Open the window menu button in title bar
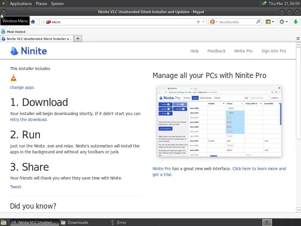The image size is (301, 226). click(x=4, y=12)
